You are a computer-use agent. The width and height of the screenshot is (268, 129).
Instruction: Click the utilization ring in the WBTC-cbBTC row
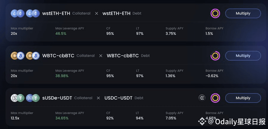[x=215, y=56]
